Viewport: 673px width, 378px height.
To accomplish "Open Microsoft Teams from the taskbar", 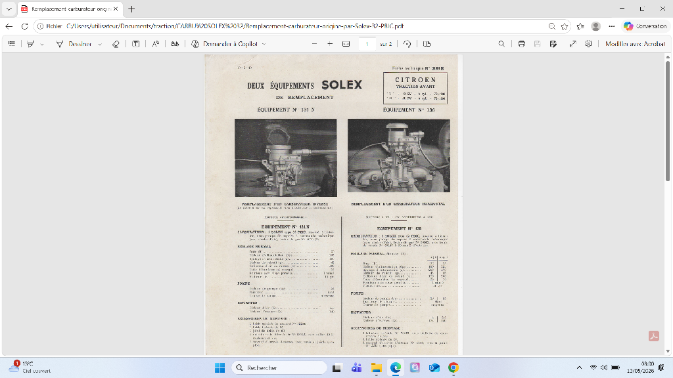I will click(356, 367).
